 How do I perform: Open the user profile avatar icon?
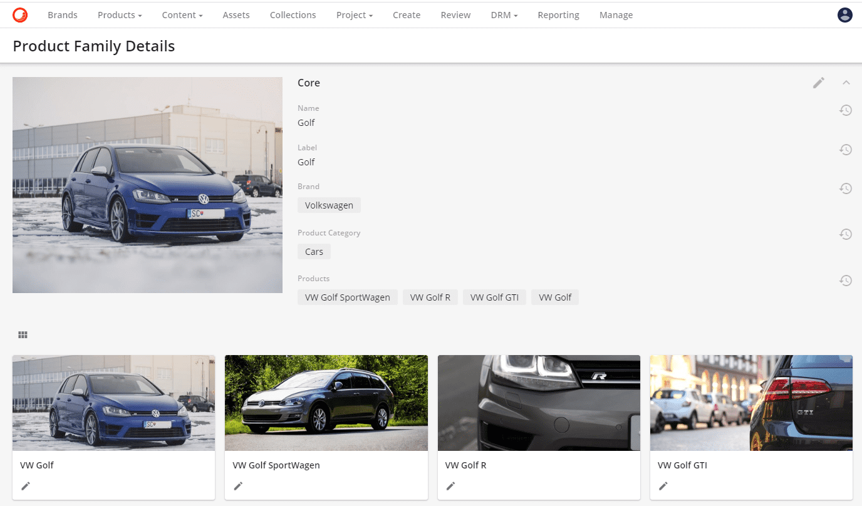(x=845, y=15)
